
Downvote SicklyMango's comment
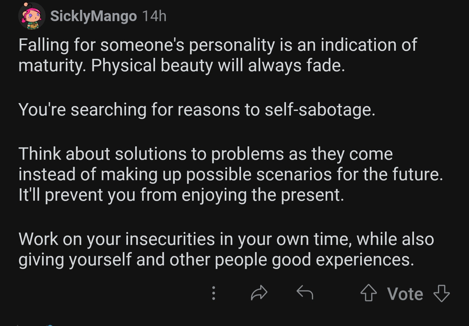(442, 293)
